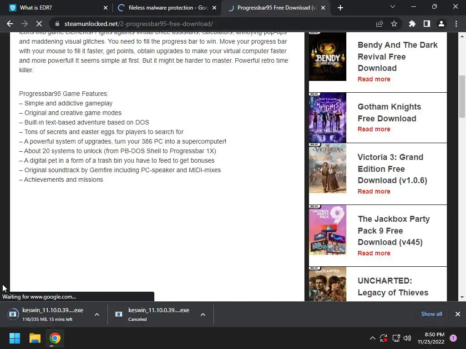The height and width of the screenshot is (349, 466).
Task: Click Read more under Jackbox Party Pack 9
Action: click(x=374, y=253)
